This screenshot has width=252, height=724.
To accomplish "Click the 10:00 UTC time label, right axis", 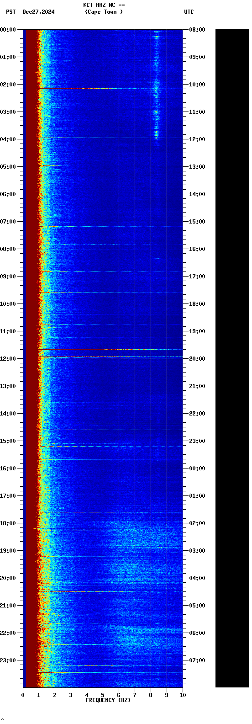I will click(197, 85).
